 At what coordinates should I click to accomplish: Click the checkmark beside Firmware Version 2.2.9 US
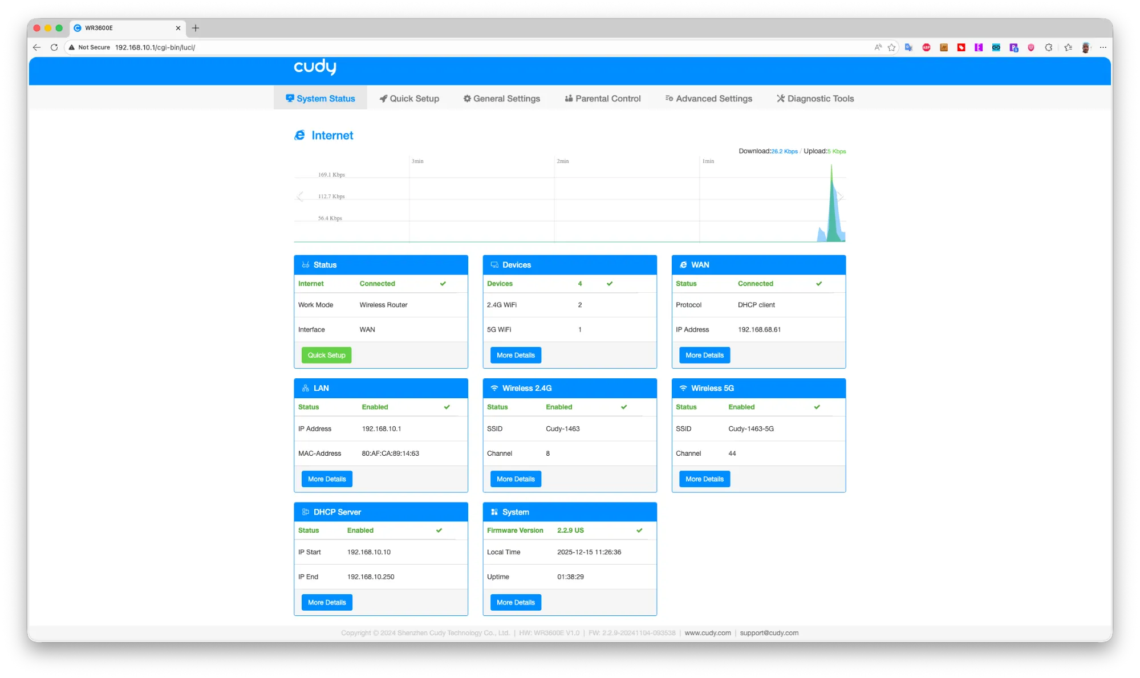(639, 530)
